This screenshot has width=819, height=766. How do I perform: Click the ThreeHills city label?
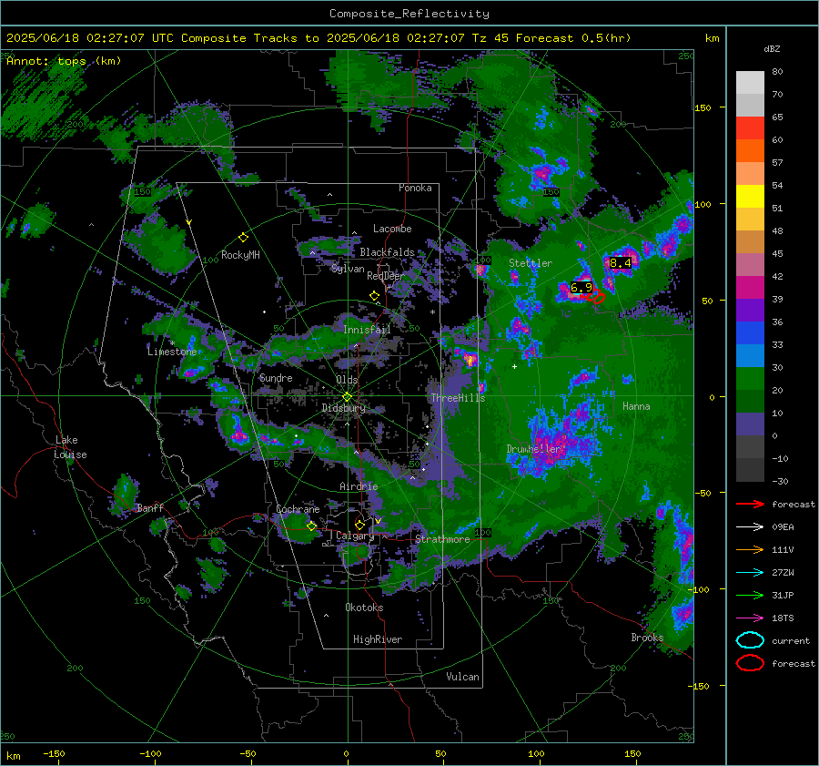coord(458,398)
